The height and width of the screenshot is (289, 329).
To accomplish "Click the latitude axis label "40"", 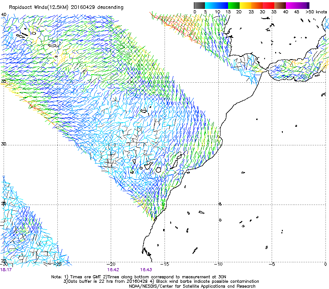I will point(4,15).
